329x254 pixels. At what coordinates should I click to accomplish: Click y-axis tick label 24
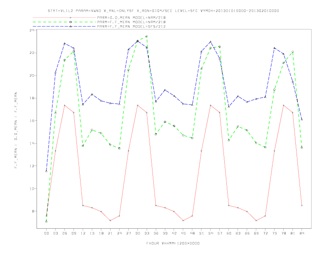pos(32,30)
